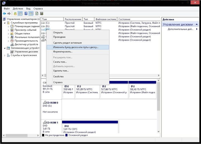Toggle the Show/Hide Console Tree toolbar icon
Screen dimensions: 201x144
point(20,13)
